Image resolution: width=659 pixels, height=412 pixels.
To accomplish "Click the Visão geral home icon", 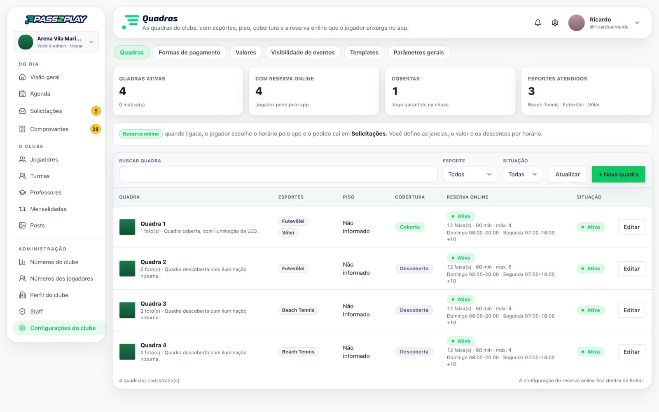I will tap(22, 77).
